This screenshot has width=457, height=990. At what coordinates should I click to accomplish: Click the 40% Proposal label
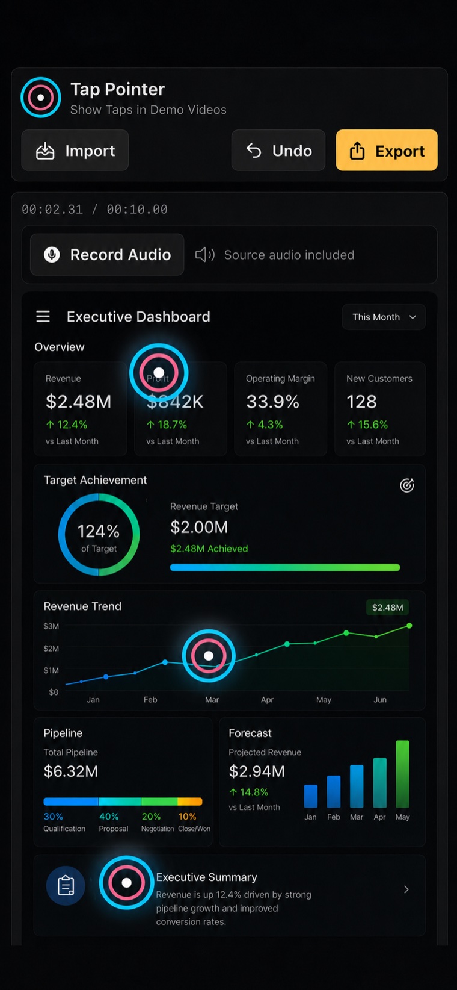pos(114,822)
